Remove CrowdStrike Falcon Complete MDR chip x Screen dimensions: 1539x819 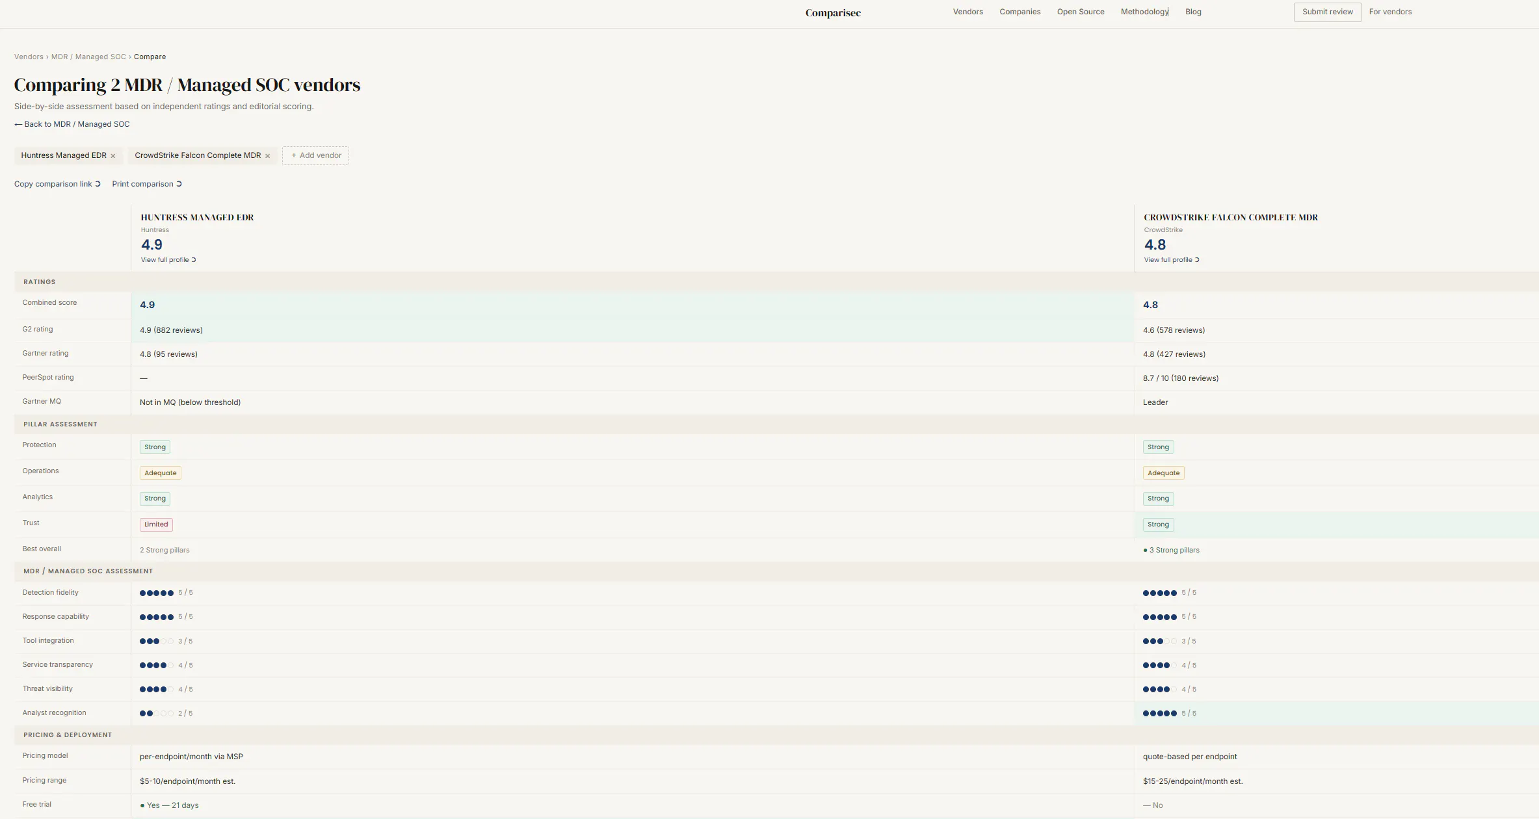(x=268, y=156)
